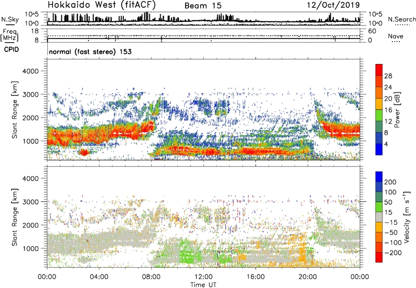
Task: Select "normal (fast stereo) 153" mode text
Action: (90, 51)
